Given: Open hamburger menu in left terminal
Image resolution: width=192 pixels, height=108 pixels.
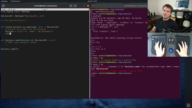Looking at the screenshot, I should pyautogui.click(x=75, y=6).
